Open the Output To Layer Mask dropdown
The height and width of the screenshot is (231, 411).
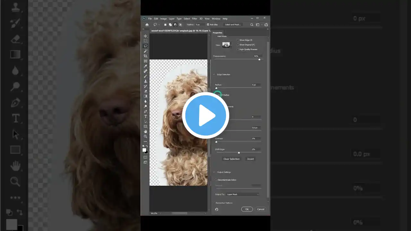tap(243, 194)
